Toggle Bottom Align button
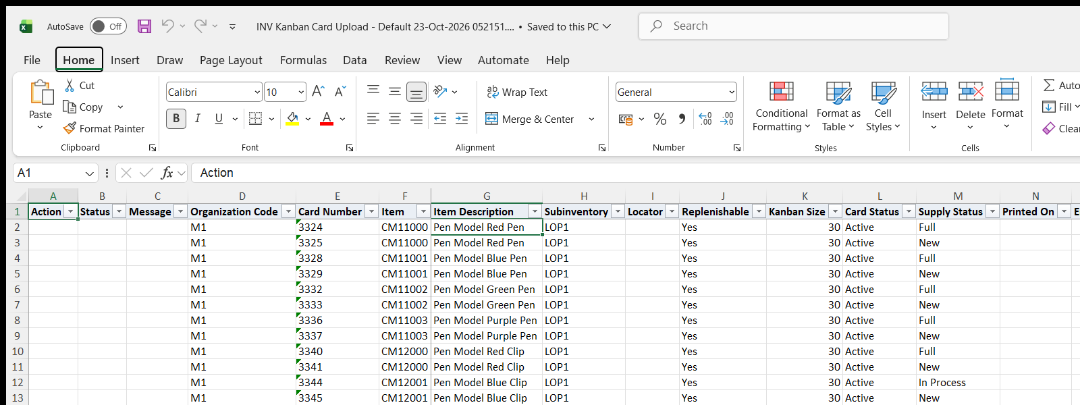 tap(416, 92)
